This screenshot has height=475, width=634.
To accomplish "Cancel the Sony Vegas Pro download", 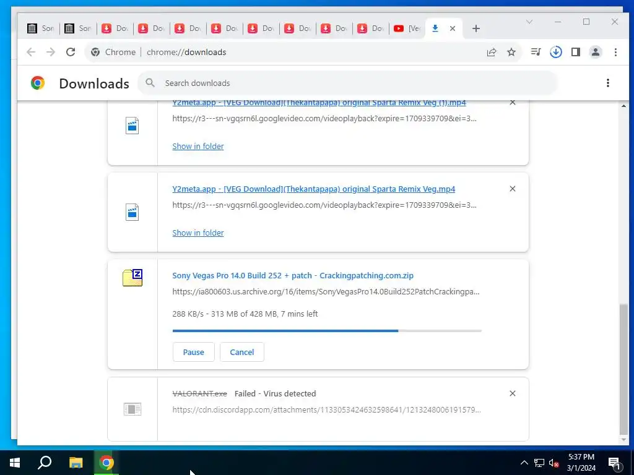I will click(242, 352).
